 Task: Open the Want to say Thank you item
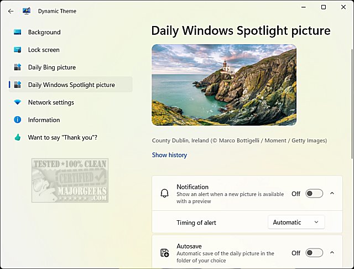(x=63, y=137)
